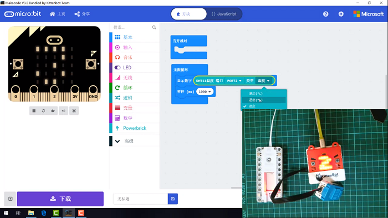388x218 pixels.
Task: Open the Math (数学) block category
Action: pyautogui.click(x=134, y=118)
